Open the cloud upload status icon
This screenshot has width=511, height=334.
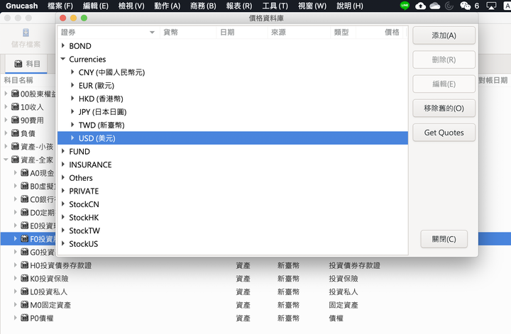click(x=420, y=6)
